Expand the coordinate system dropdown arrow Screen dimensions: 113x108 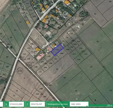point(87,106)
